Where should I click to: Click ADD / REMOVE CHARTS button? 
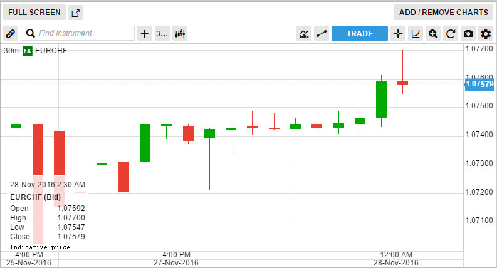[x=444, y=13]
